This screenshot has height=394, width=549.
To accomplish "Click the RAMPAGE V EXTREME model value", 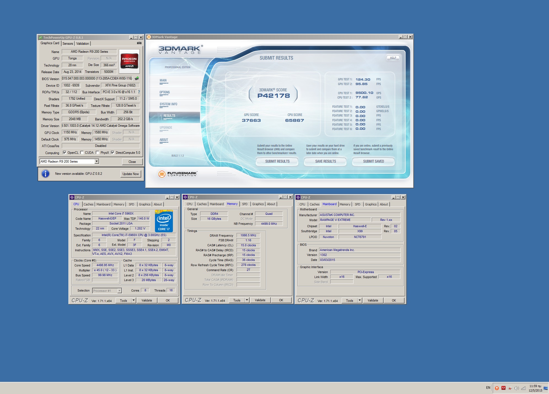I will pyautogui.click(x=345, y=220).
